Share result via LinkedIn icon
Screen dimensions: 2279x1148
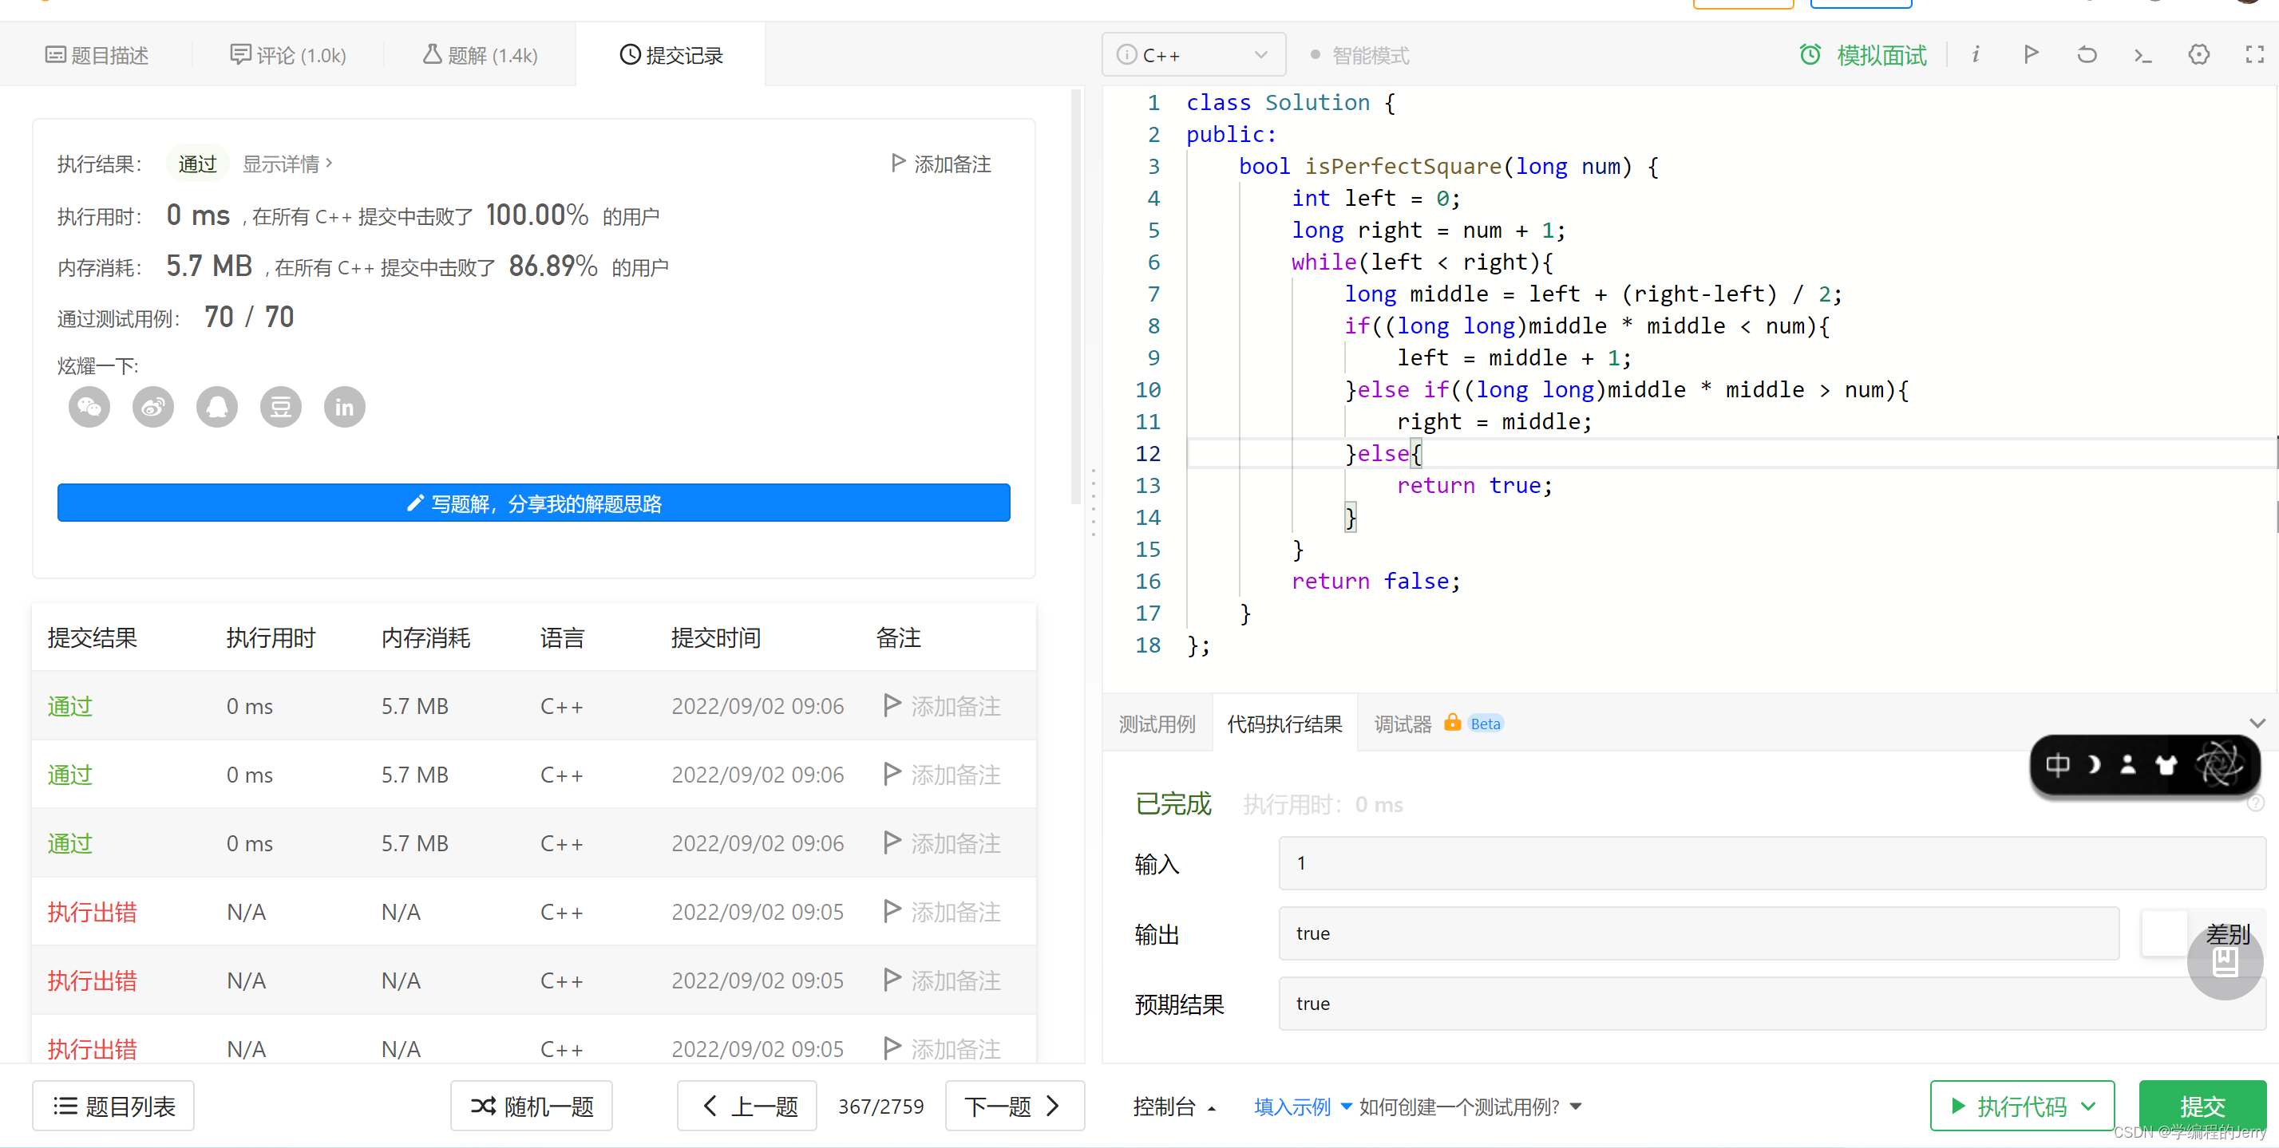[344, 407]
